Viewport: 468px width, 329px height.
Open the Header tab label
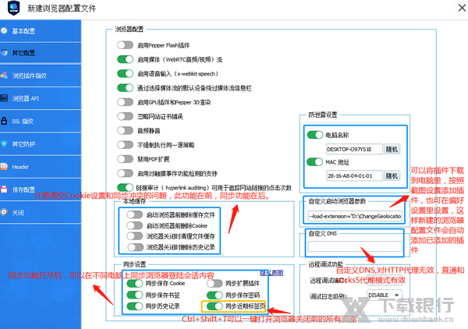click(20, 167)
